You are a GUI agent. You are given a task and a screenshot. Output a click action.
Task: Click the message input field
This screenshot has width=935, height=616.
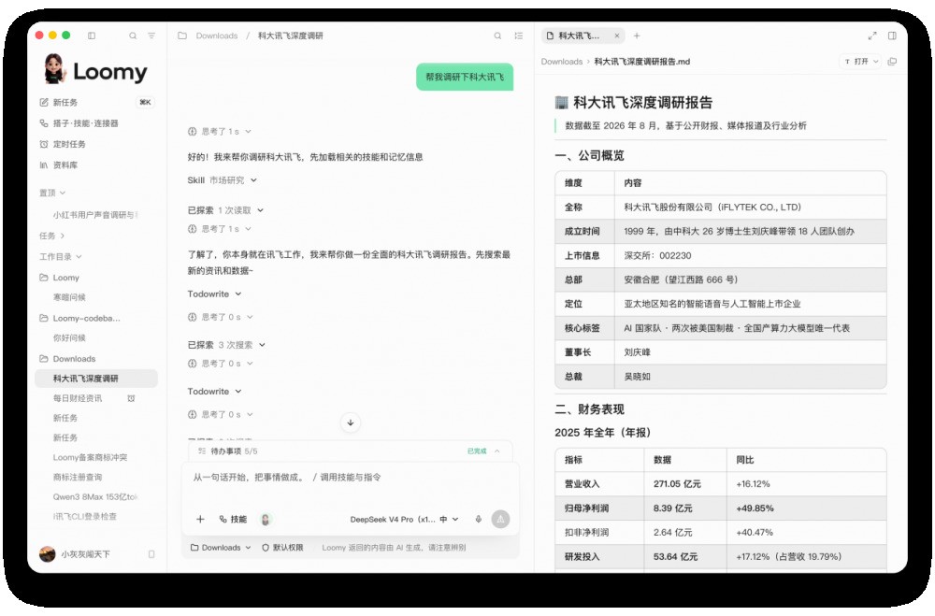pos(350,478)
